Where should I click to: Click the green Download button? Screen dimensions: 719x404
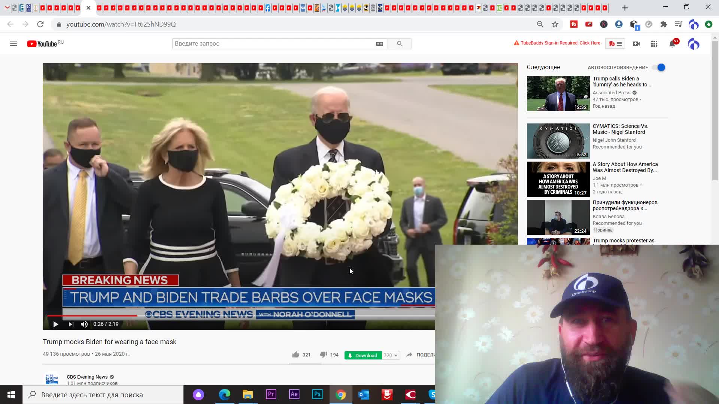click(362, 355)
